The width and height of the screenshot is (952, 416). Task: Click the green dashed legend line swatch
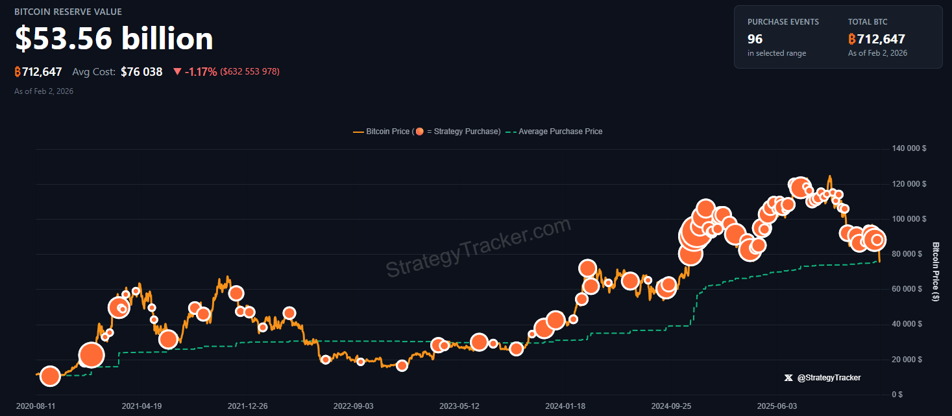point(511,132)
